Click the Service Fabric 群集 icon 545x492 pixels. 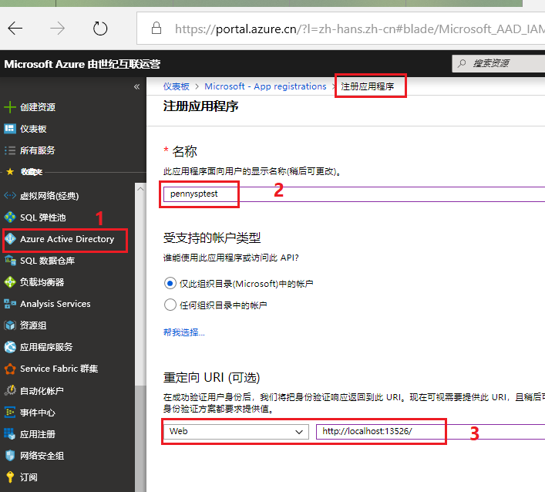(x=10, y=369)
